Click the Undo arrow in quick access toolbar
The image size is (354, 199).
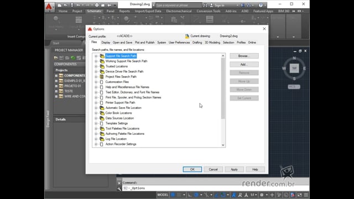78,5
